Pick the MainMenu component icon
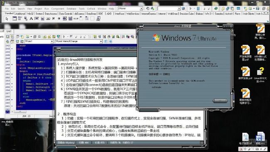The height and width of the screenshot is (152, 270). tap(20, 19)
